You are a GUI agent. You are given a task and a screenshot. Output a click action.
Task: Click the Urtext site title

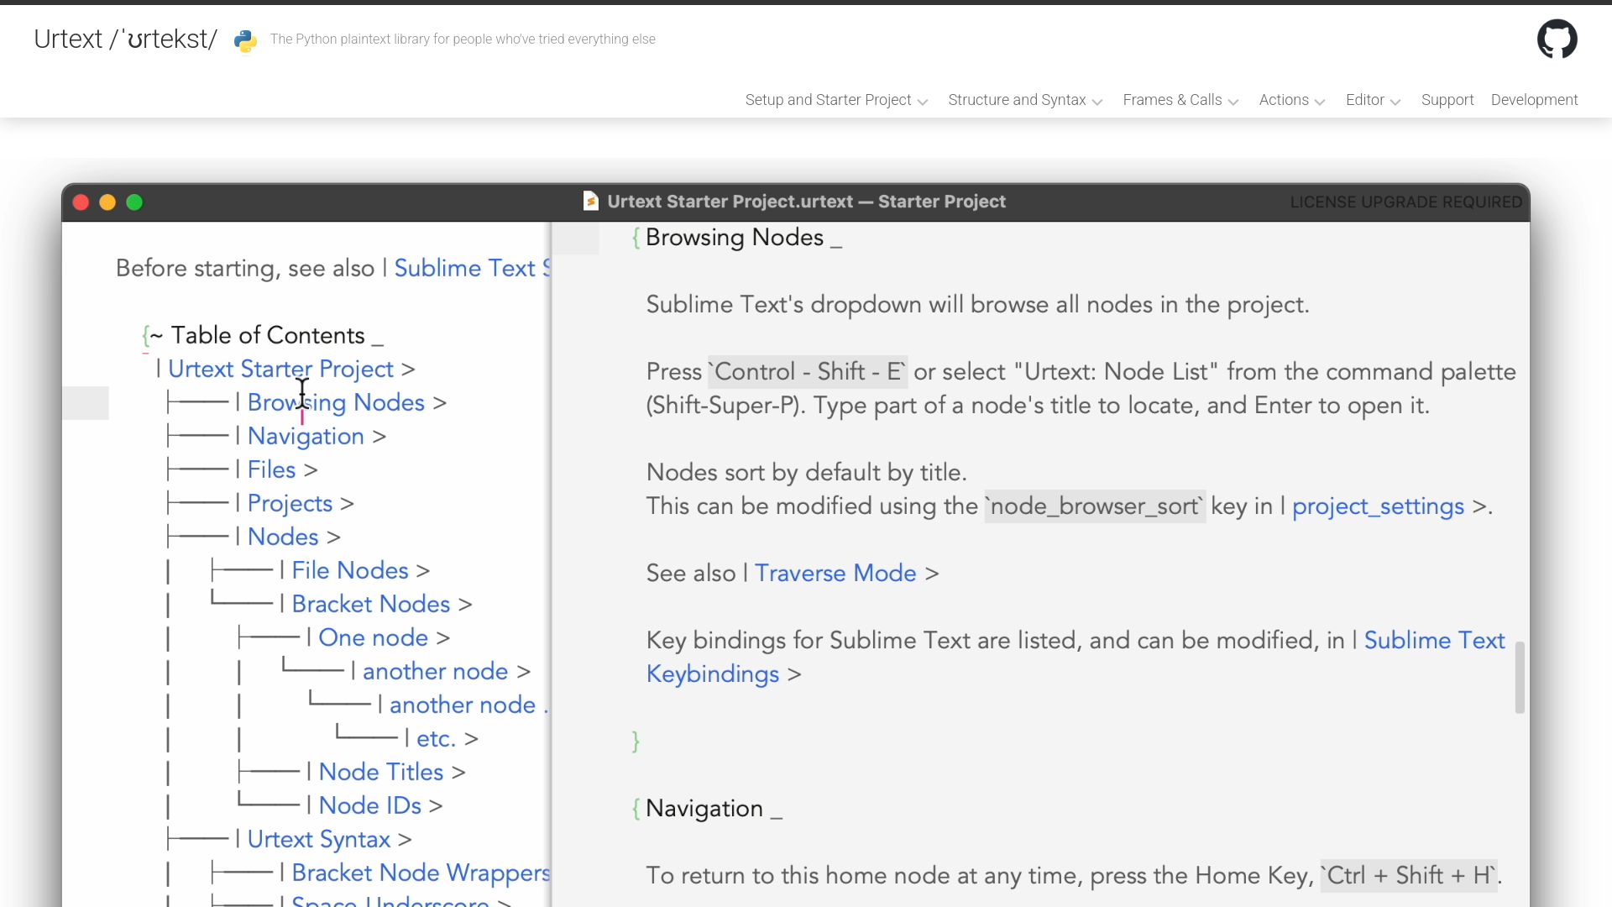126,39
